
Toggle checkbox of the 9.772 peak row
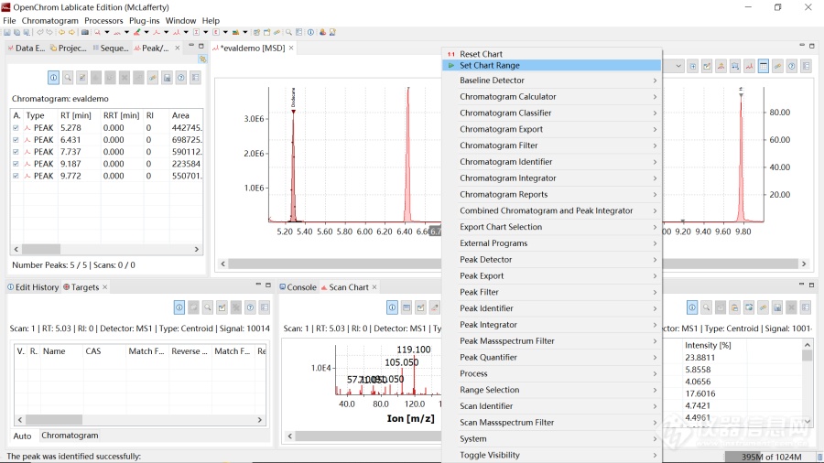[x=16, y=176]
